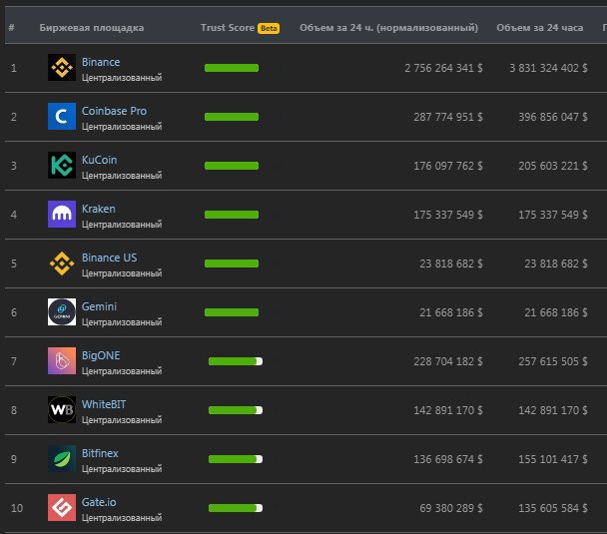Open the Binance US exchange link
This screenshot has height=534, width=607.
(109, 258)
